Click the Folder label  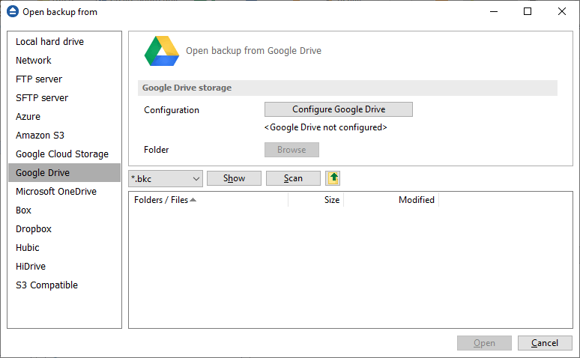click(156, 150)
